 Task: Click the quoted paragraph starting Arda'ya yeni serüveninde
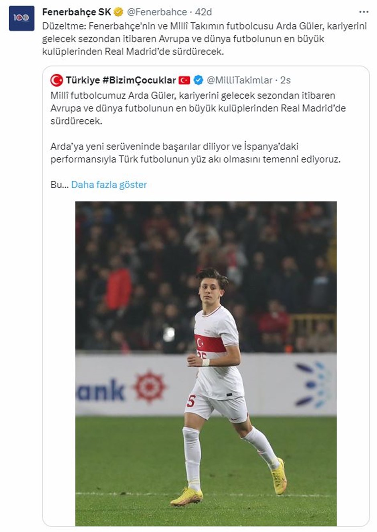[195, 153]
